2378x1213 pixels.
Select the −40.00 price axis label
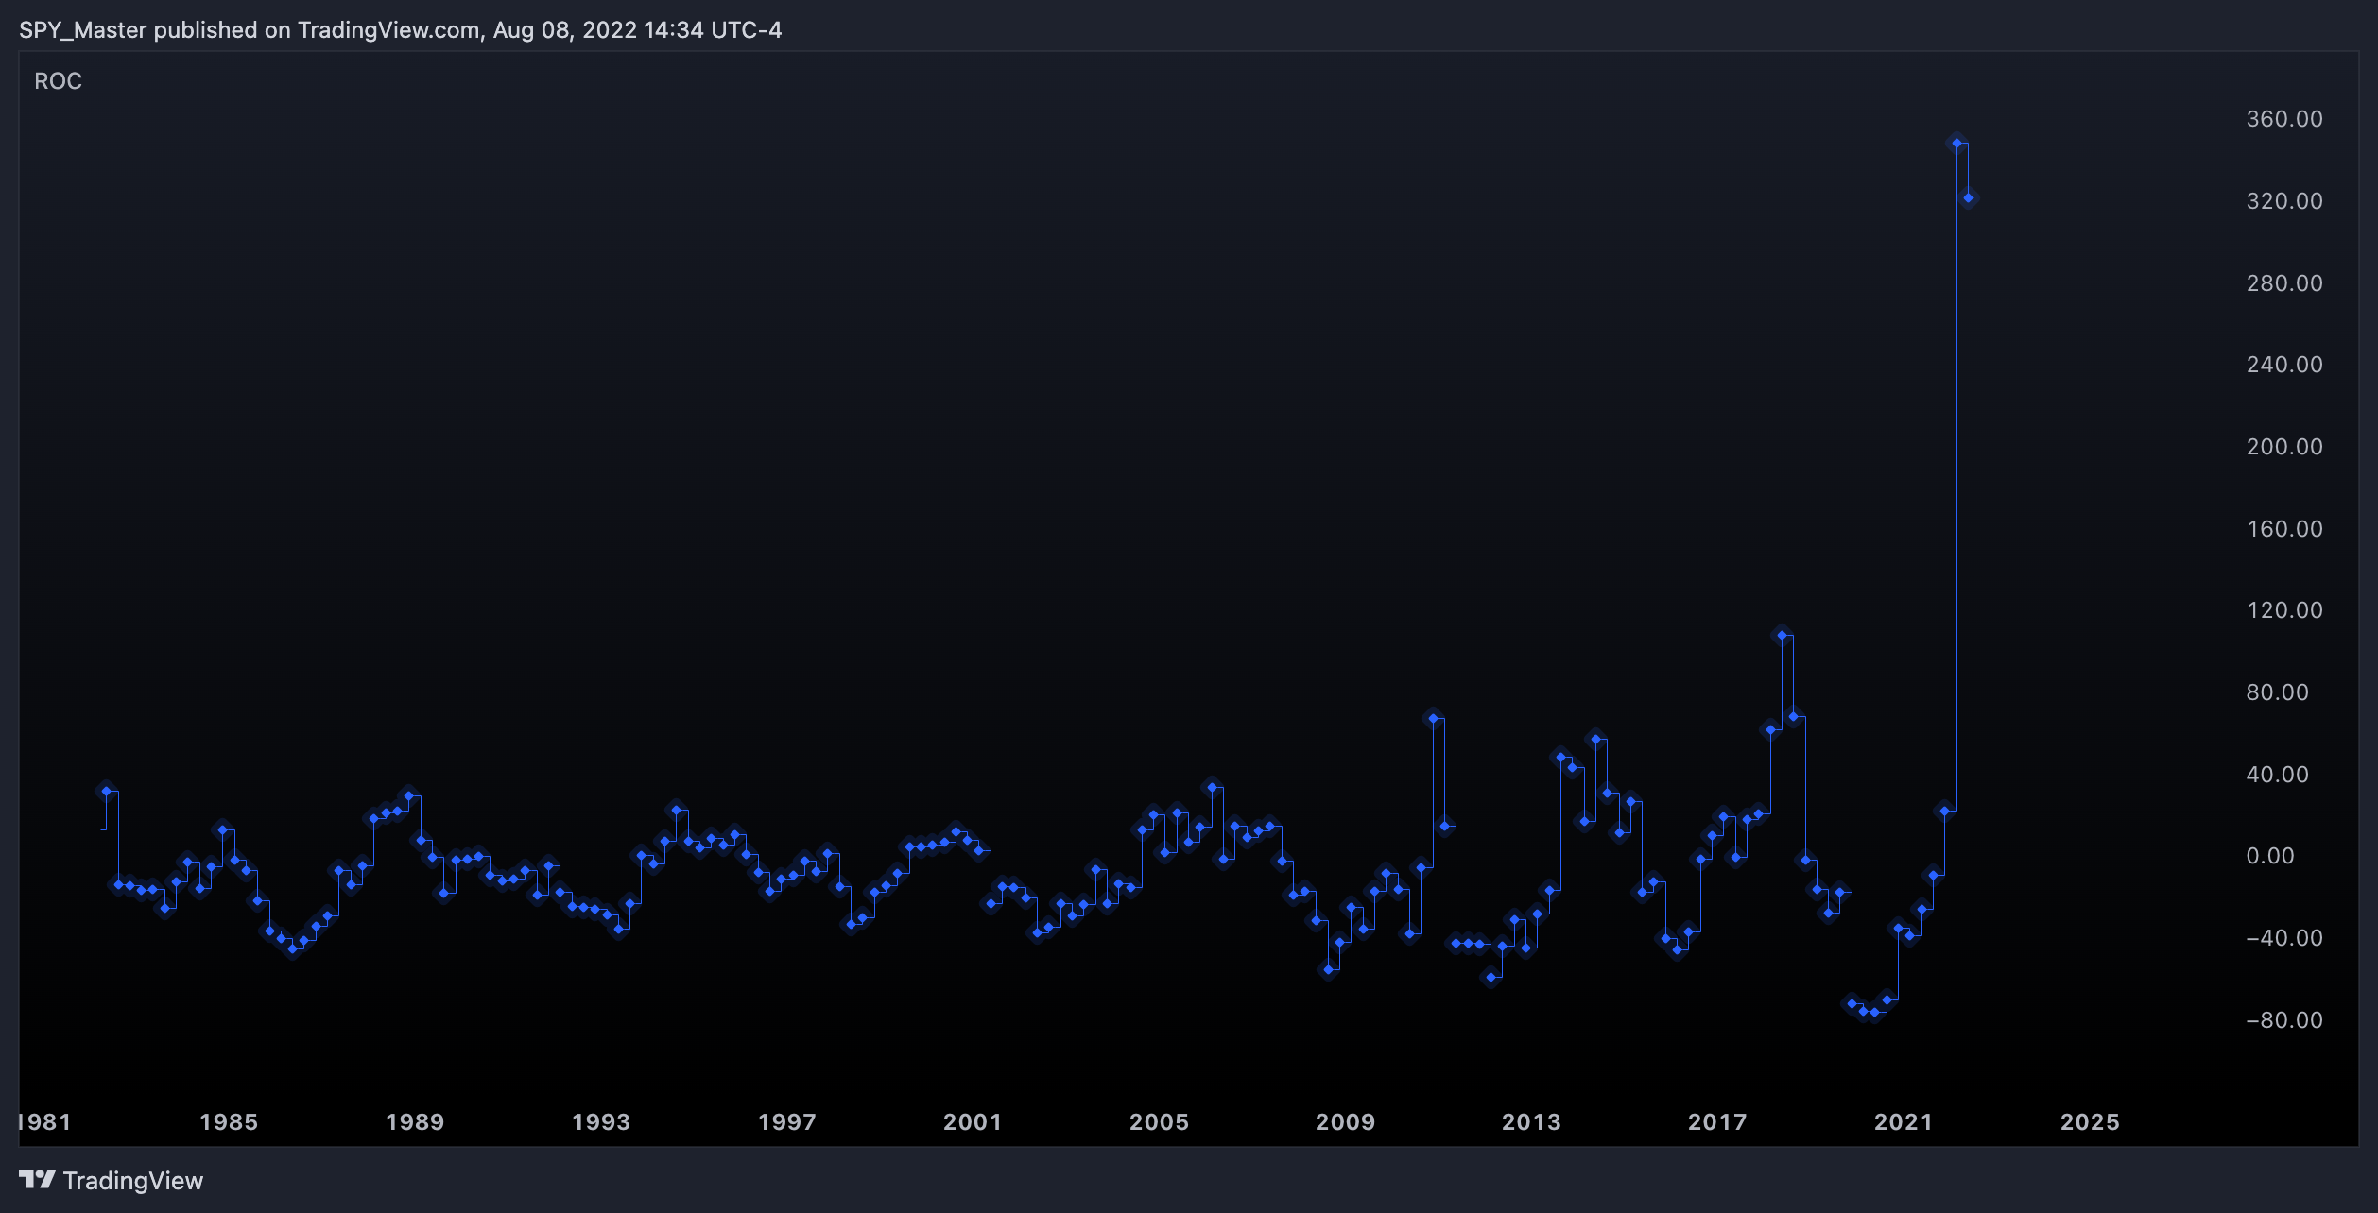point(2284,938)
